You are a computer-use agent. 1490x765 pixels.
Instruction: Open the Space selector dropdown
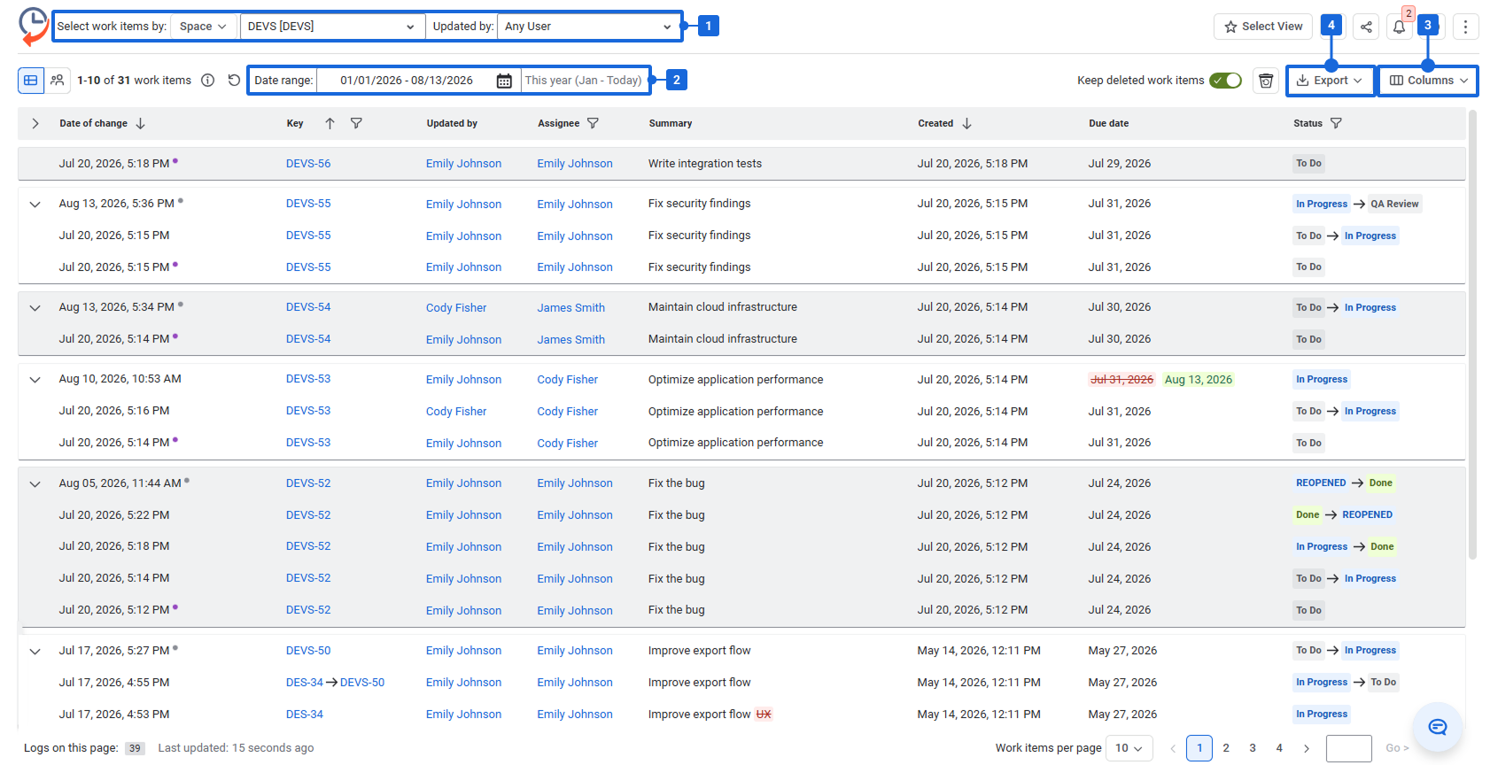[204, 27]
